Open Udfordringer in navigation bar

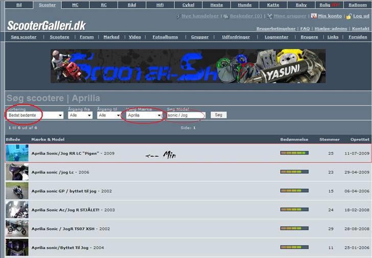[x=236, y=37]
